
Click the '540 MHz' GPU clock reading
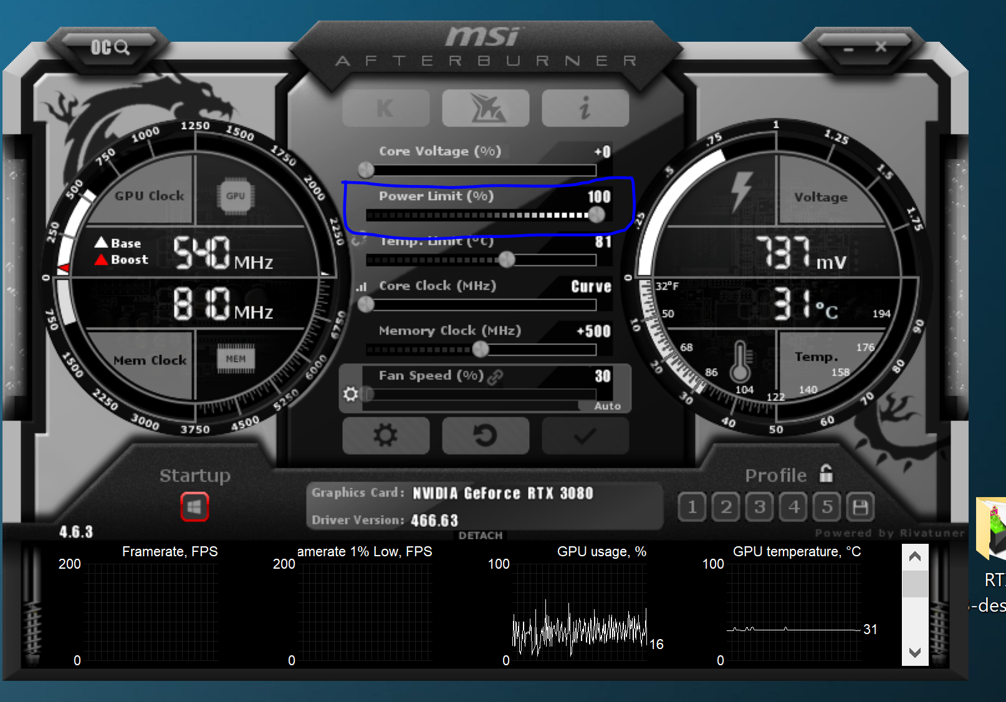pos(223,253)
